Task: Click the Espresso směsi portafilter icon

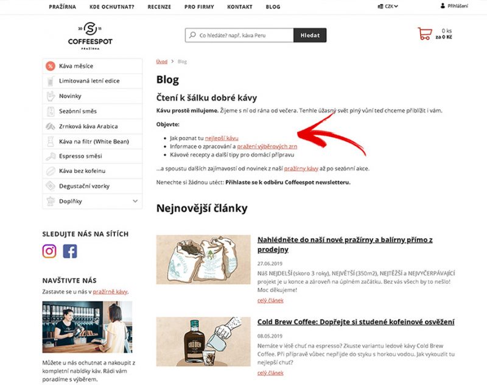Action: pos(51,156)
